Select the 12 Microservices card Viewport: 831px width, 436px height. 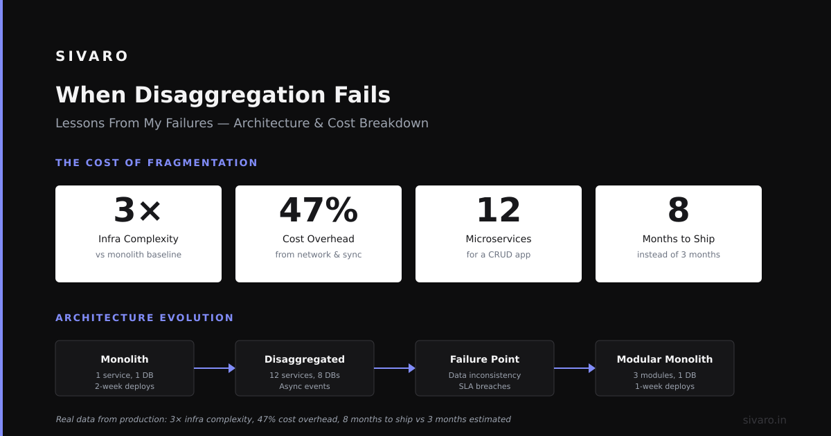pos(499,234)
